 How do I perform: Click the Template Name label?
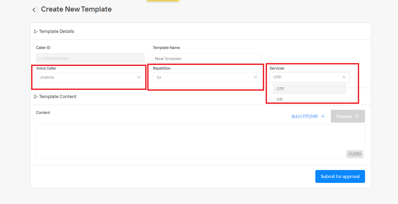coord(166,48)
